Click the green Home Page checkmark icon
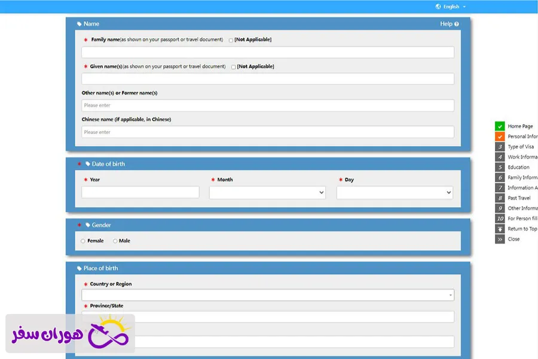 click(500, 126)
